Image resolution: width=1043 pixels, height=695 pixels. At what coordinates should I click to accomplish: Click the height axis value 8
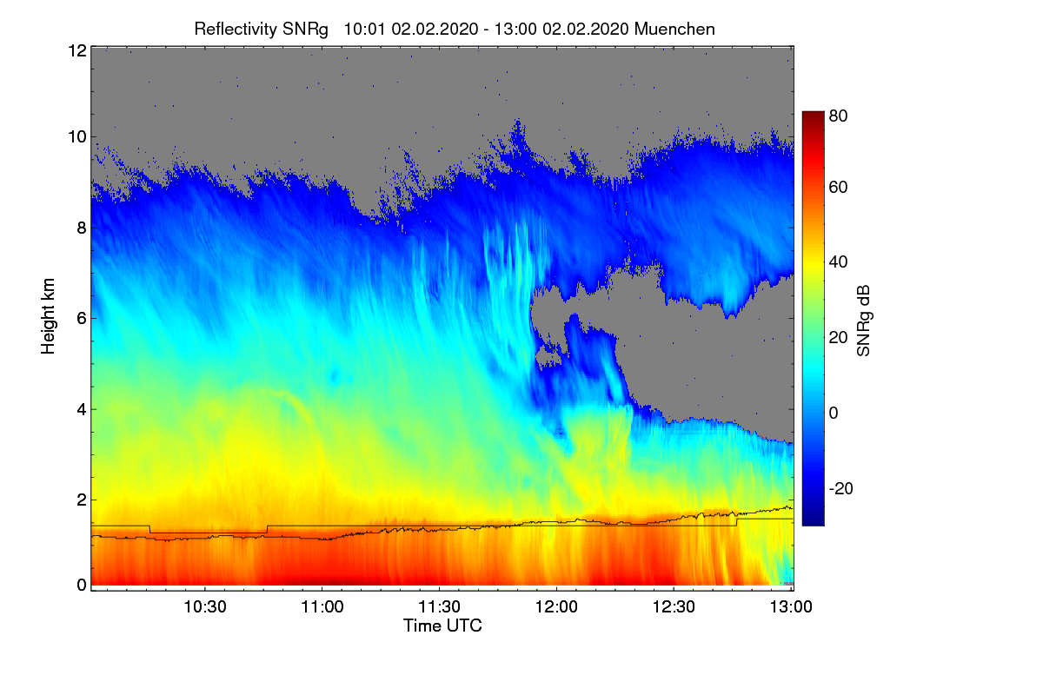tap(80, 228)
